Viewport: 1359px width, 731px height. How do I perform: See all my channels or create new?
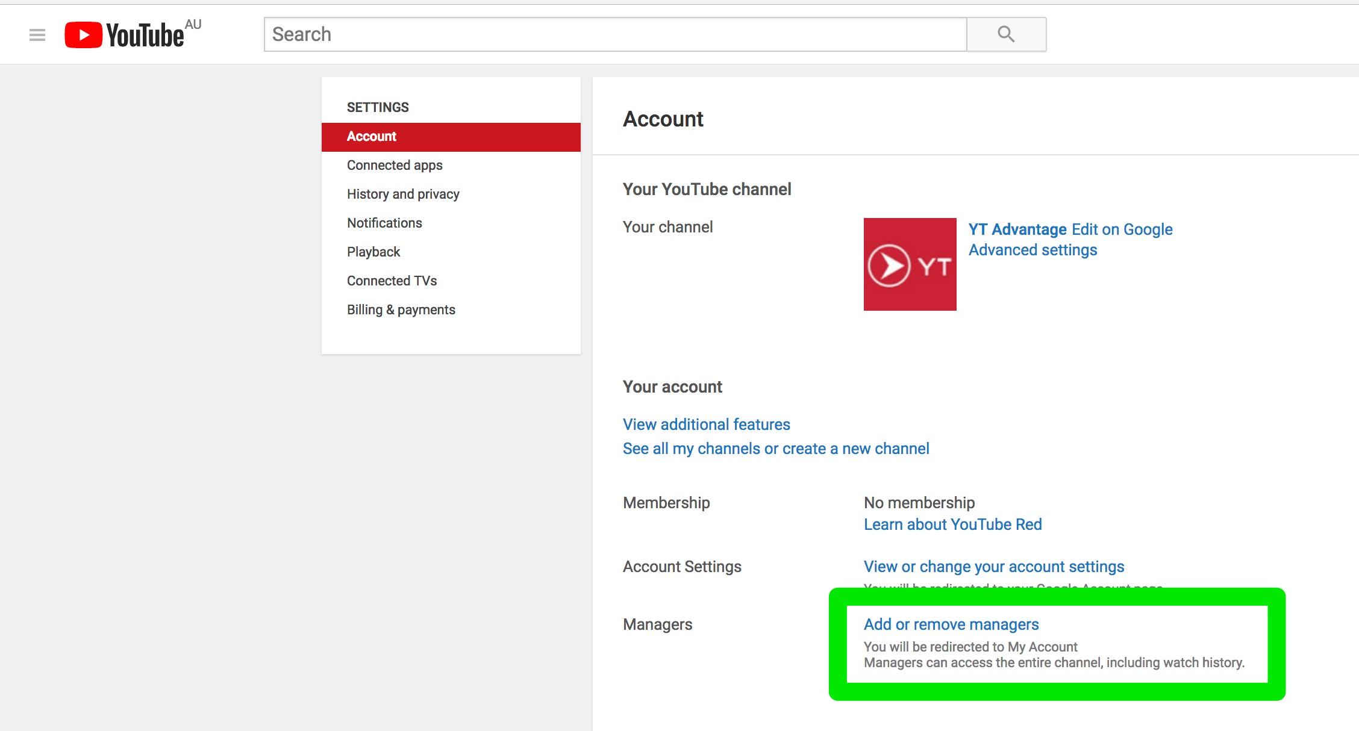tap(776, 449)
